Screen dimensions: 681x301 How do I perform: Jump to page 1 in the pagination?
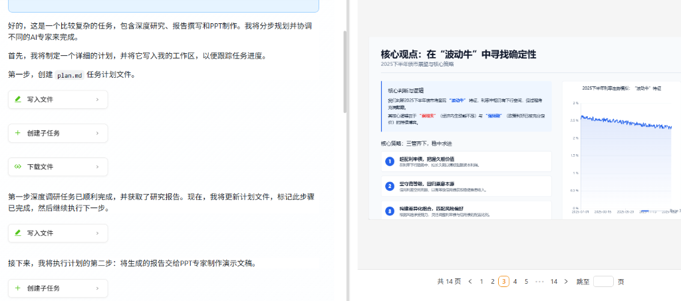[481, 282]
